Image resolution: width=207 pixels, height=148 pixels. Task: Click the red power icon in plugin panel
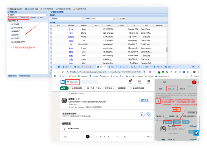click(x=194, y=82)
